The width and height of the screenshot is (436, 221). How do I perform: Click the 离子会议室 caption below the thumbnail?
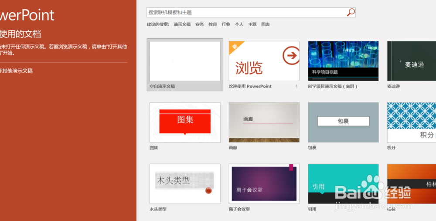click(x=239, y=209)
